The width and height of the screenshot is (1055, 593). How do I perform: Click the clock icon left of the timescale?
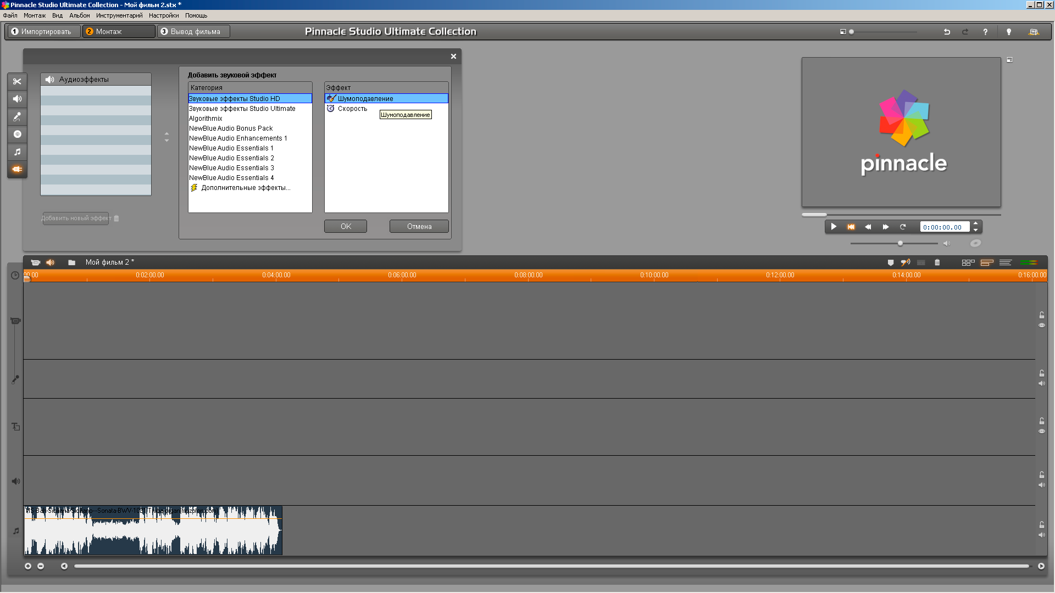[x=15, y=276]
